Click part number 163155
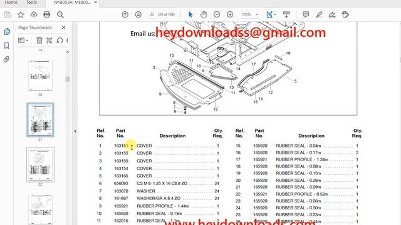The width and height of the screenshot is (401, 225). pos(121,153)
